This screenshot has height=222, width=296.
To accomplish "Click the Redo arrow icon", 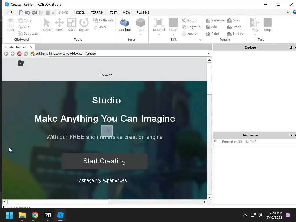I will [x=34, y=13].
